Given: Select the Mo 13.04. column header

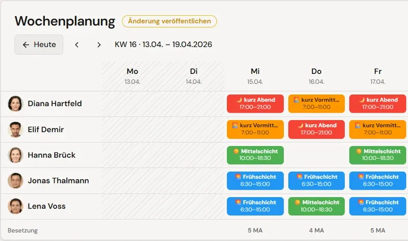Looking at the screenshot, I should coord(133,76).
